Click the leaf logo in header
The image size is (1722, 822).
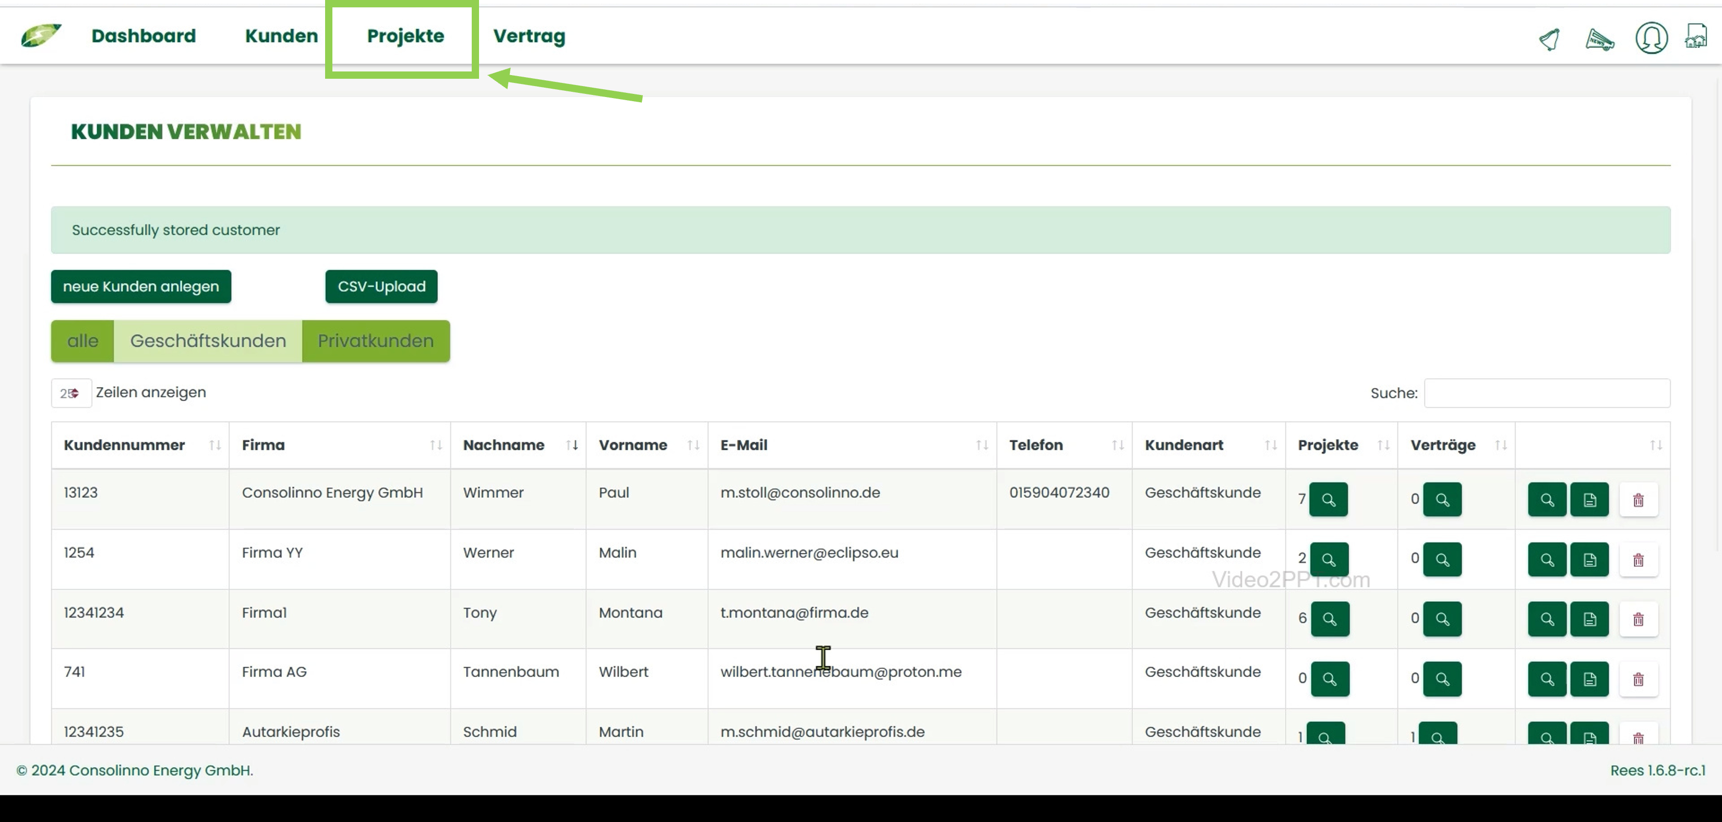(x=41, y=35)
